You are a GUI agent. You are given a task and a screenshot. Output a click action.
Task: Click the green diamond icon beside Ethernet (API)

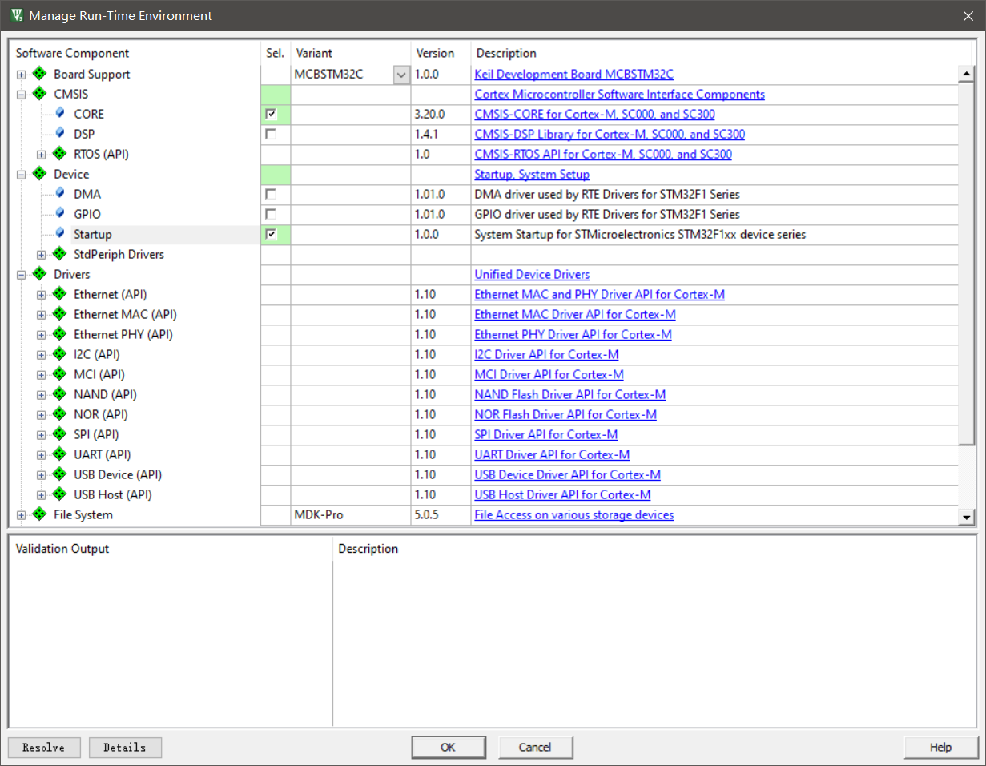pos(59,294)
